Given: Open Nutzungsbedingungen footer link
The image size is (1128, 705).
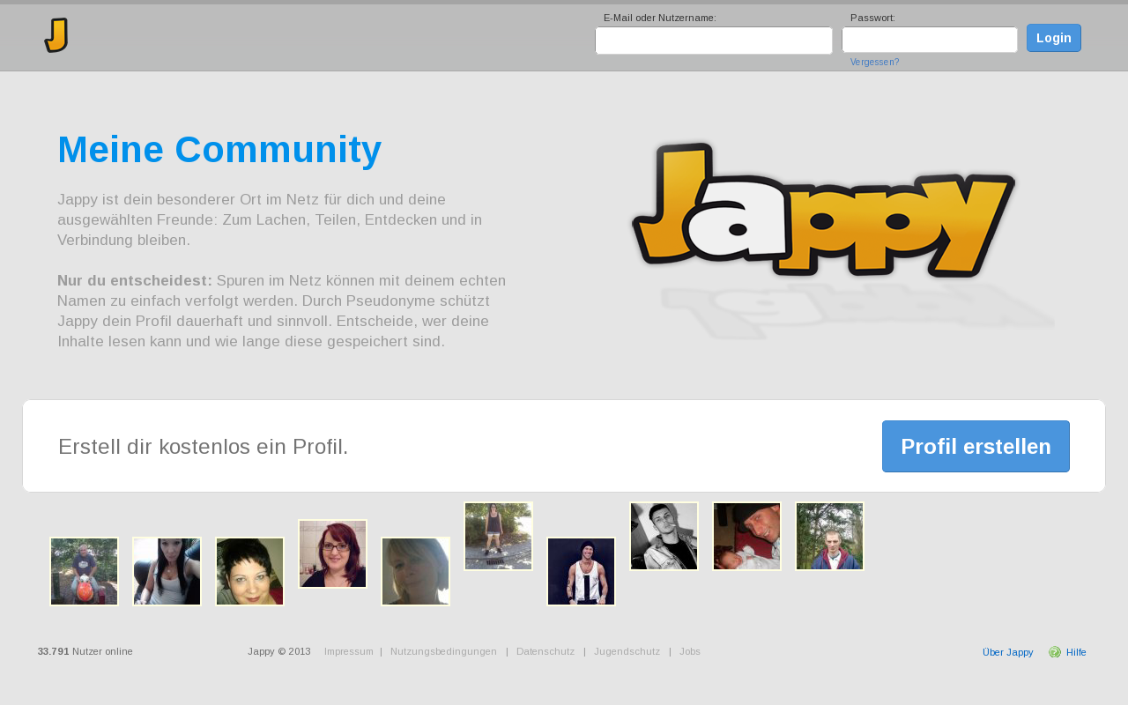Looking at the screenshot, I should tap(443, 652).
